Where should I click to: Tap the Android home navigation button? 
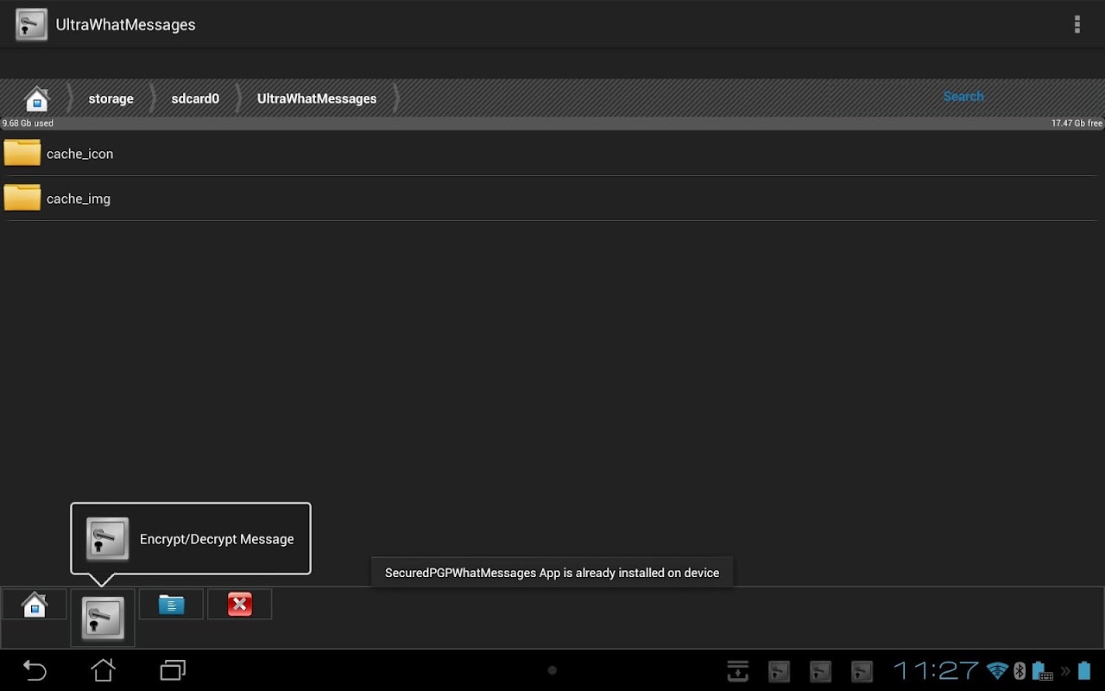(103, 669)
